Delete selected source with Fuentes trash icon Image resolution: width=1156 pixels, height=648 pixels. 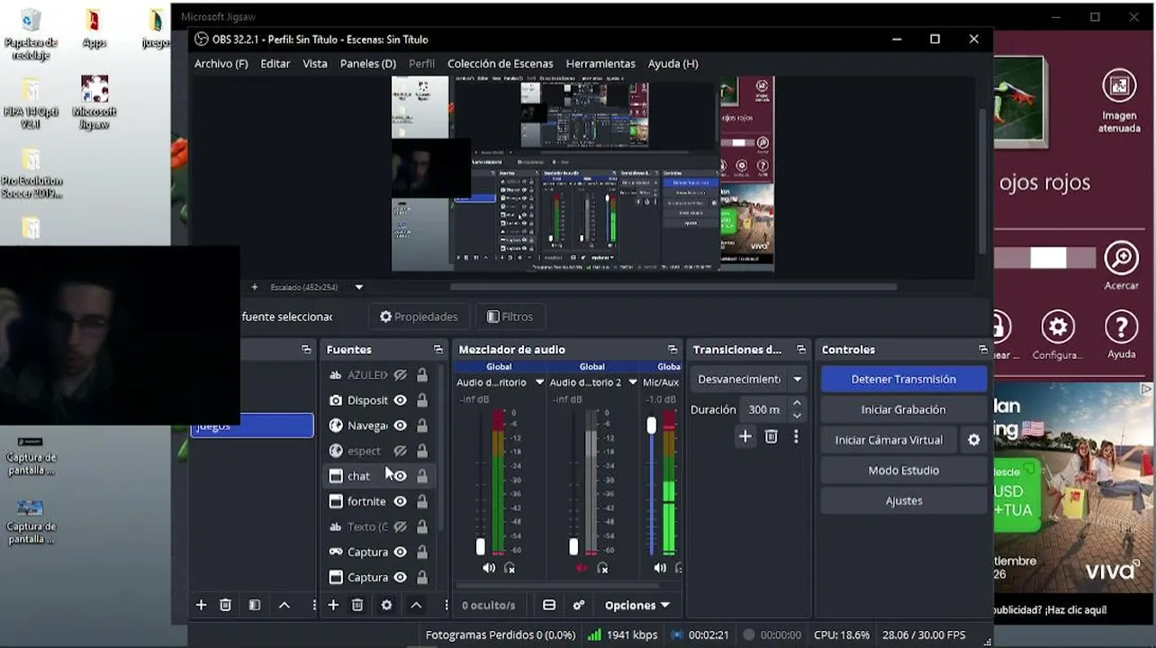(357, 606)
